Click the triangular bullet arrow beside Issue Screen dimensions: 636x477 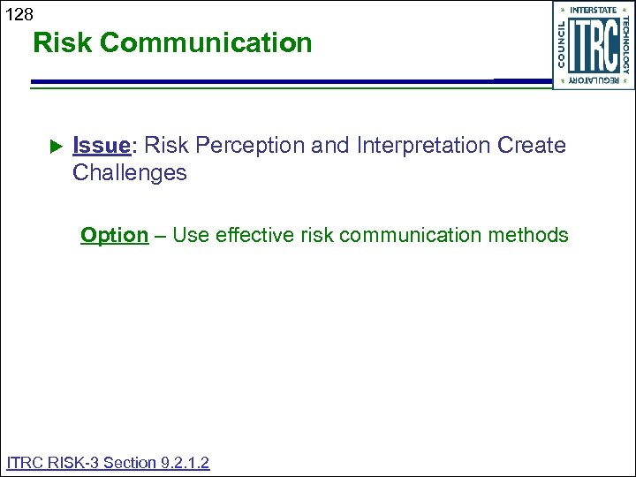coord(53,145)
